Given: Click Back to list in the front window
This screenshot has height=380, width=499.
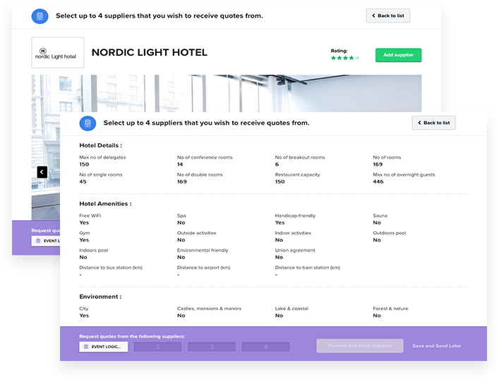Looking at the screenshot, I should (x=434, y=123).
